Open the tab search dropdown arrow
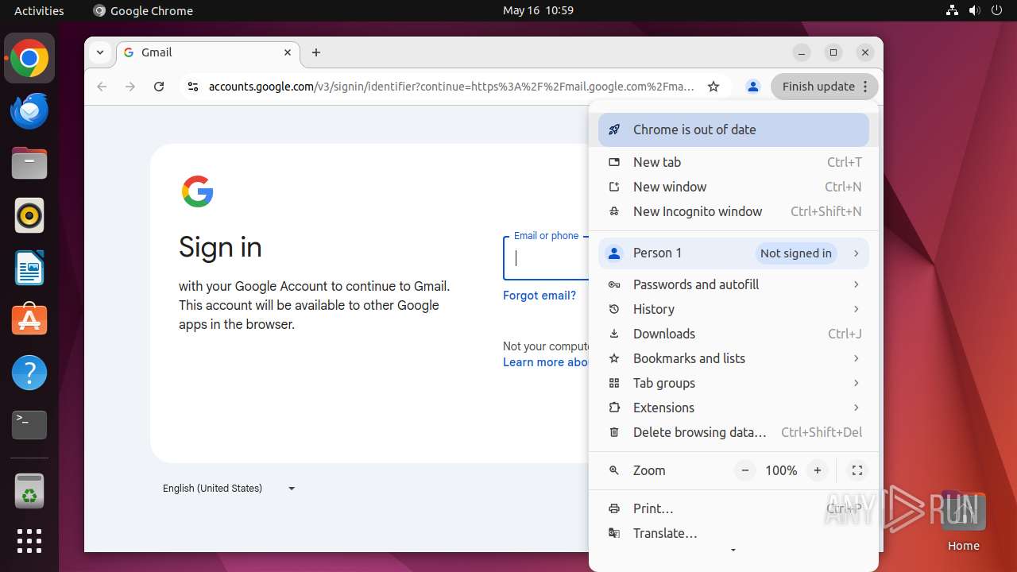1017x572 pixels. point(100,52)
